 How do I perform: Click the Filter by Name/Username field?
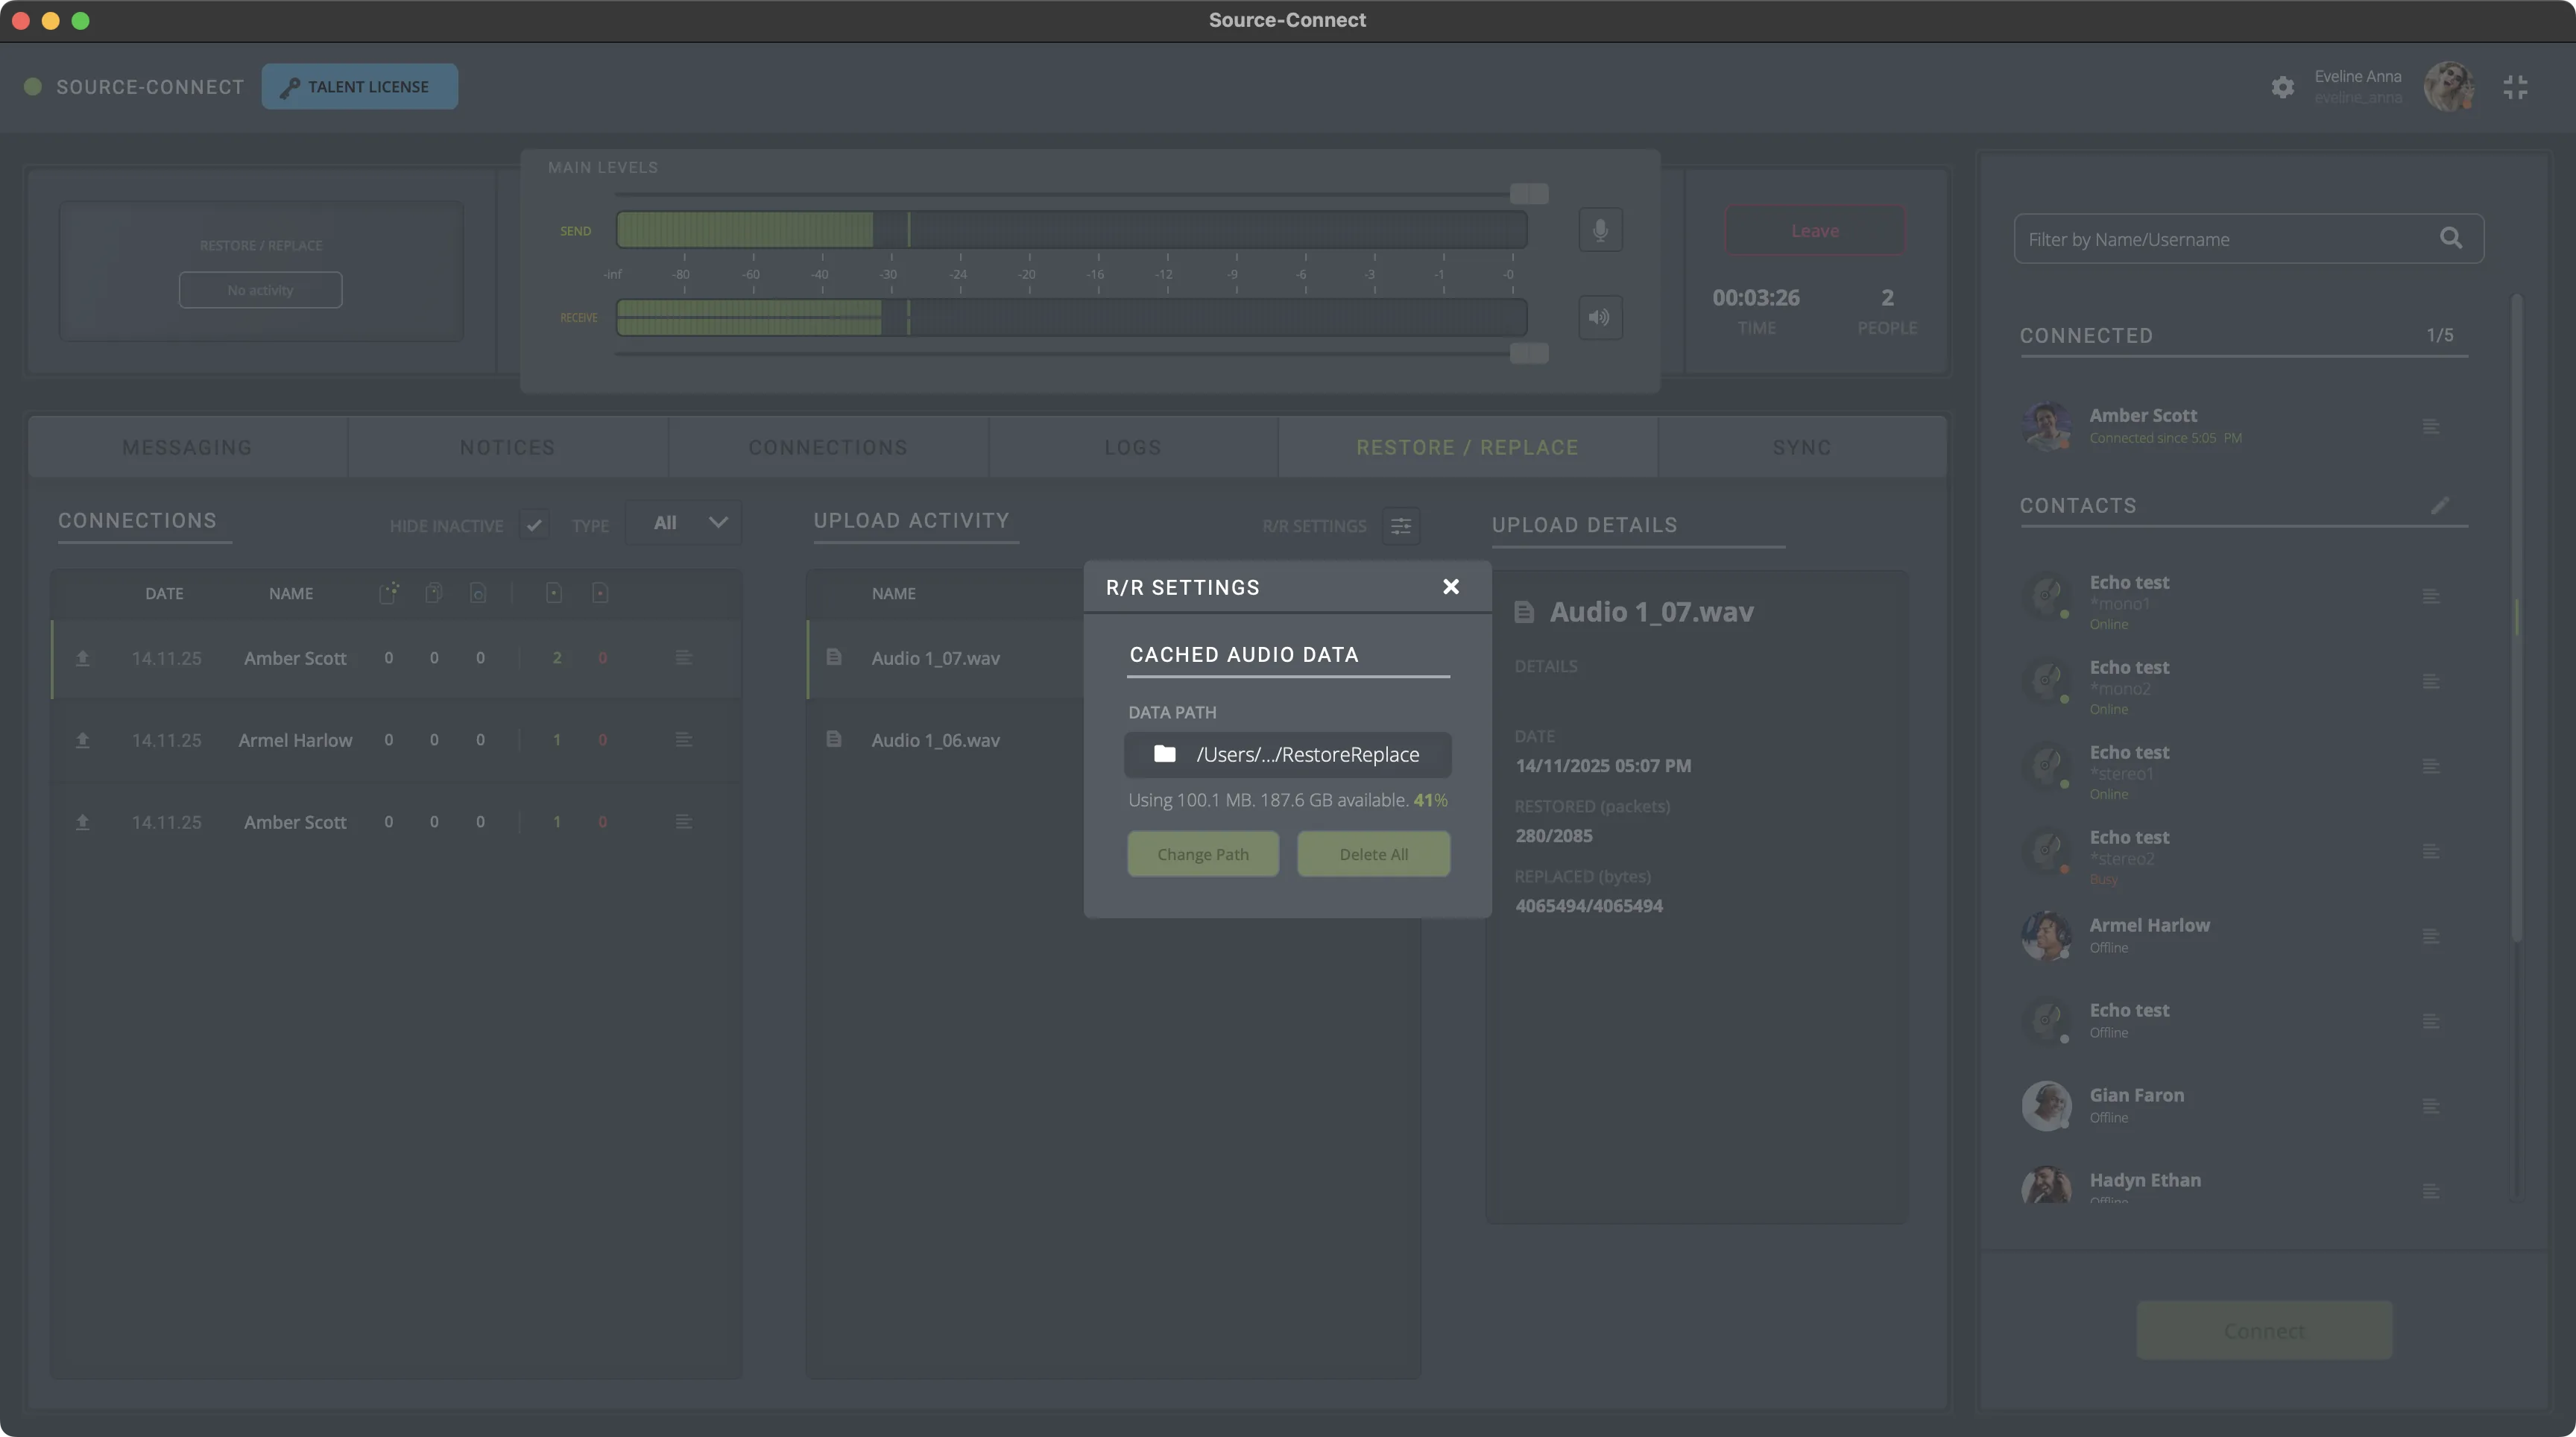coord(2249,239)
